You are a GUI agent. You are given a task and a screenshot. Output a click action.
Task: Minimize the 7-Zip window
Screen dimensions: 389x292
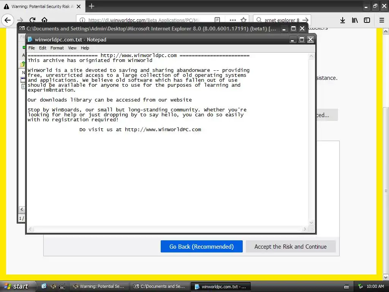click(x=284, y=29)
